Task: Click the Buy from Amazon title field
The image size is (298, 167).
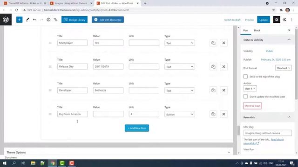Action: [x=73, y=114]
